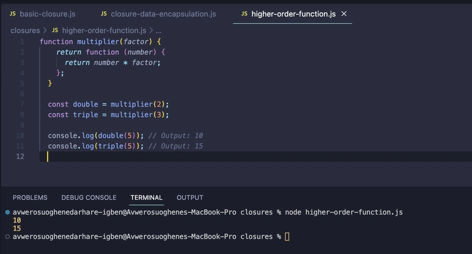The width and height of the screenshot is (472, 254).
Task: Click the hollow circle beside the latest terminal prompt
Action: click(7, 236)
